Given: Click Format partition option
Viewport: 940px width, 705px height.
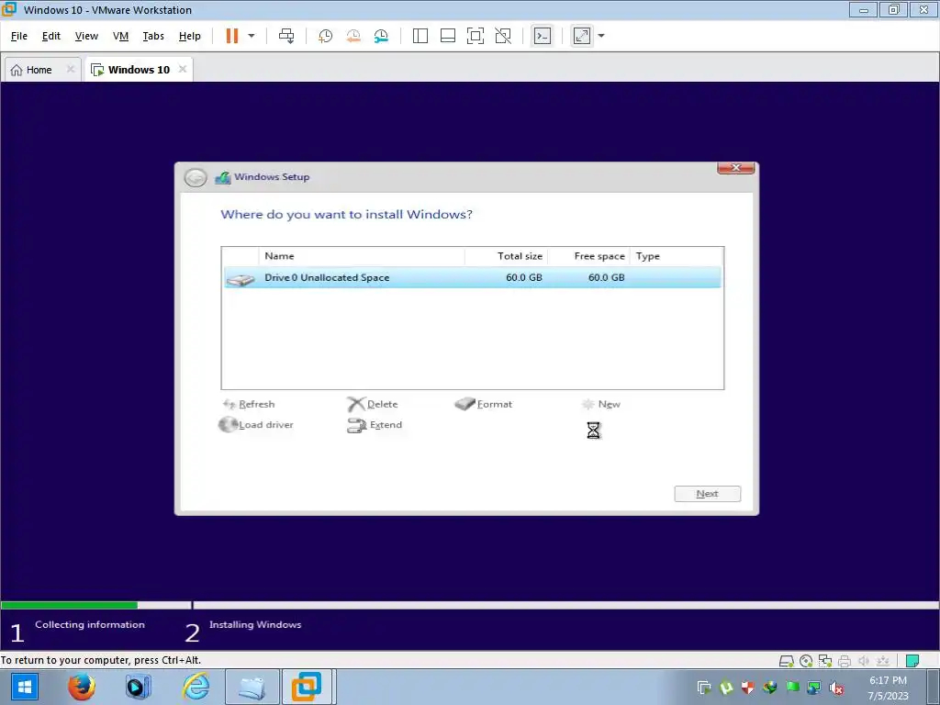Looking at the screenshot, I should pyautogui.click(x=484, y=404).
